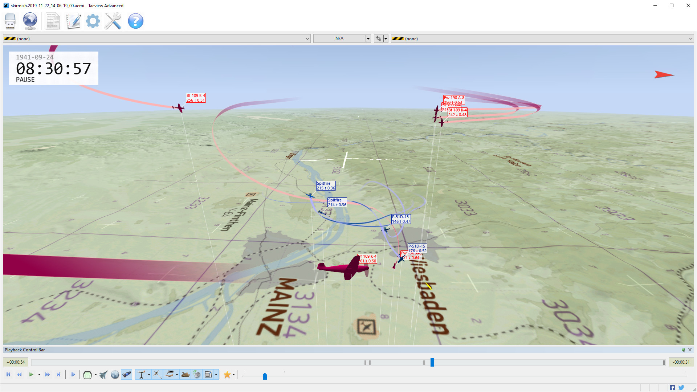The image size is (697, 392).
Task: Open the Tacview settings gear icon
Action: 93,21
